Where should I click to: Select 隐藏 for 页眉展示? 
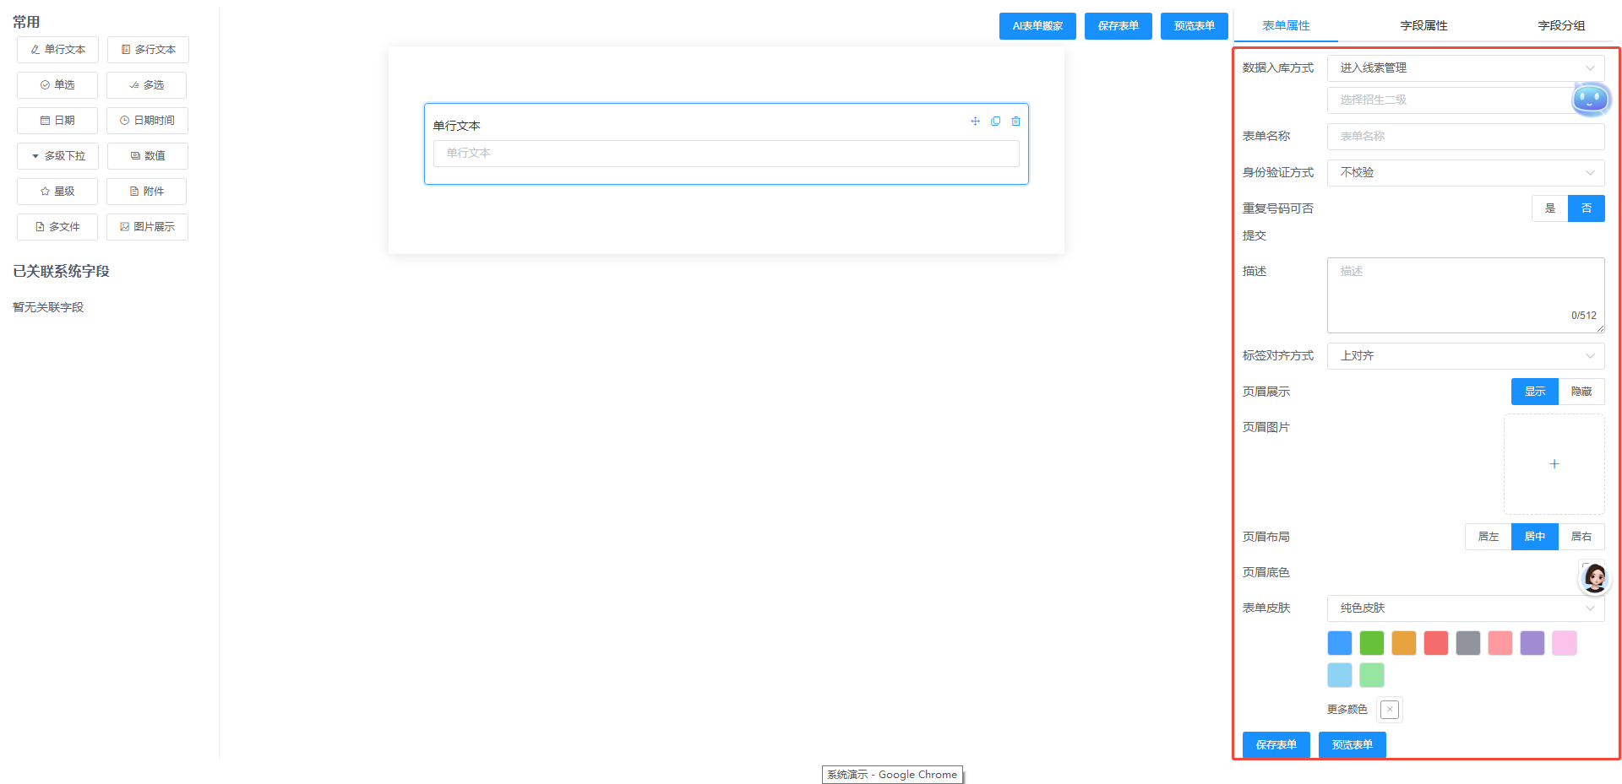(1581, 392)
